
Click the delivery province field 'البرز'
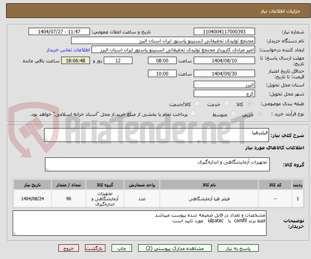click(224, 85)
